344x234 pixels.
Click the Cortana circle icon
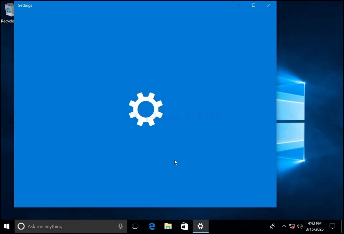21,226
